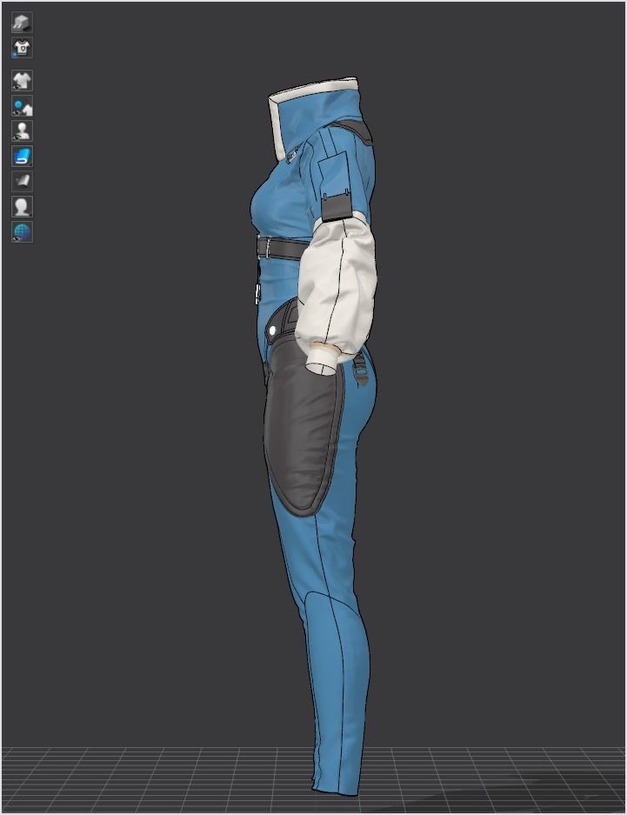
Task: Select the blue standing collar piece
Action: click(317, 117)
